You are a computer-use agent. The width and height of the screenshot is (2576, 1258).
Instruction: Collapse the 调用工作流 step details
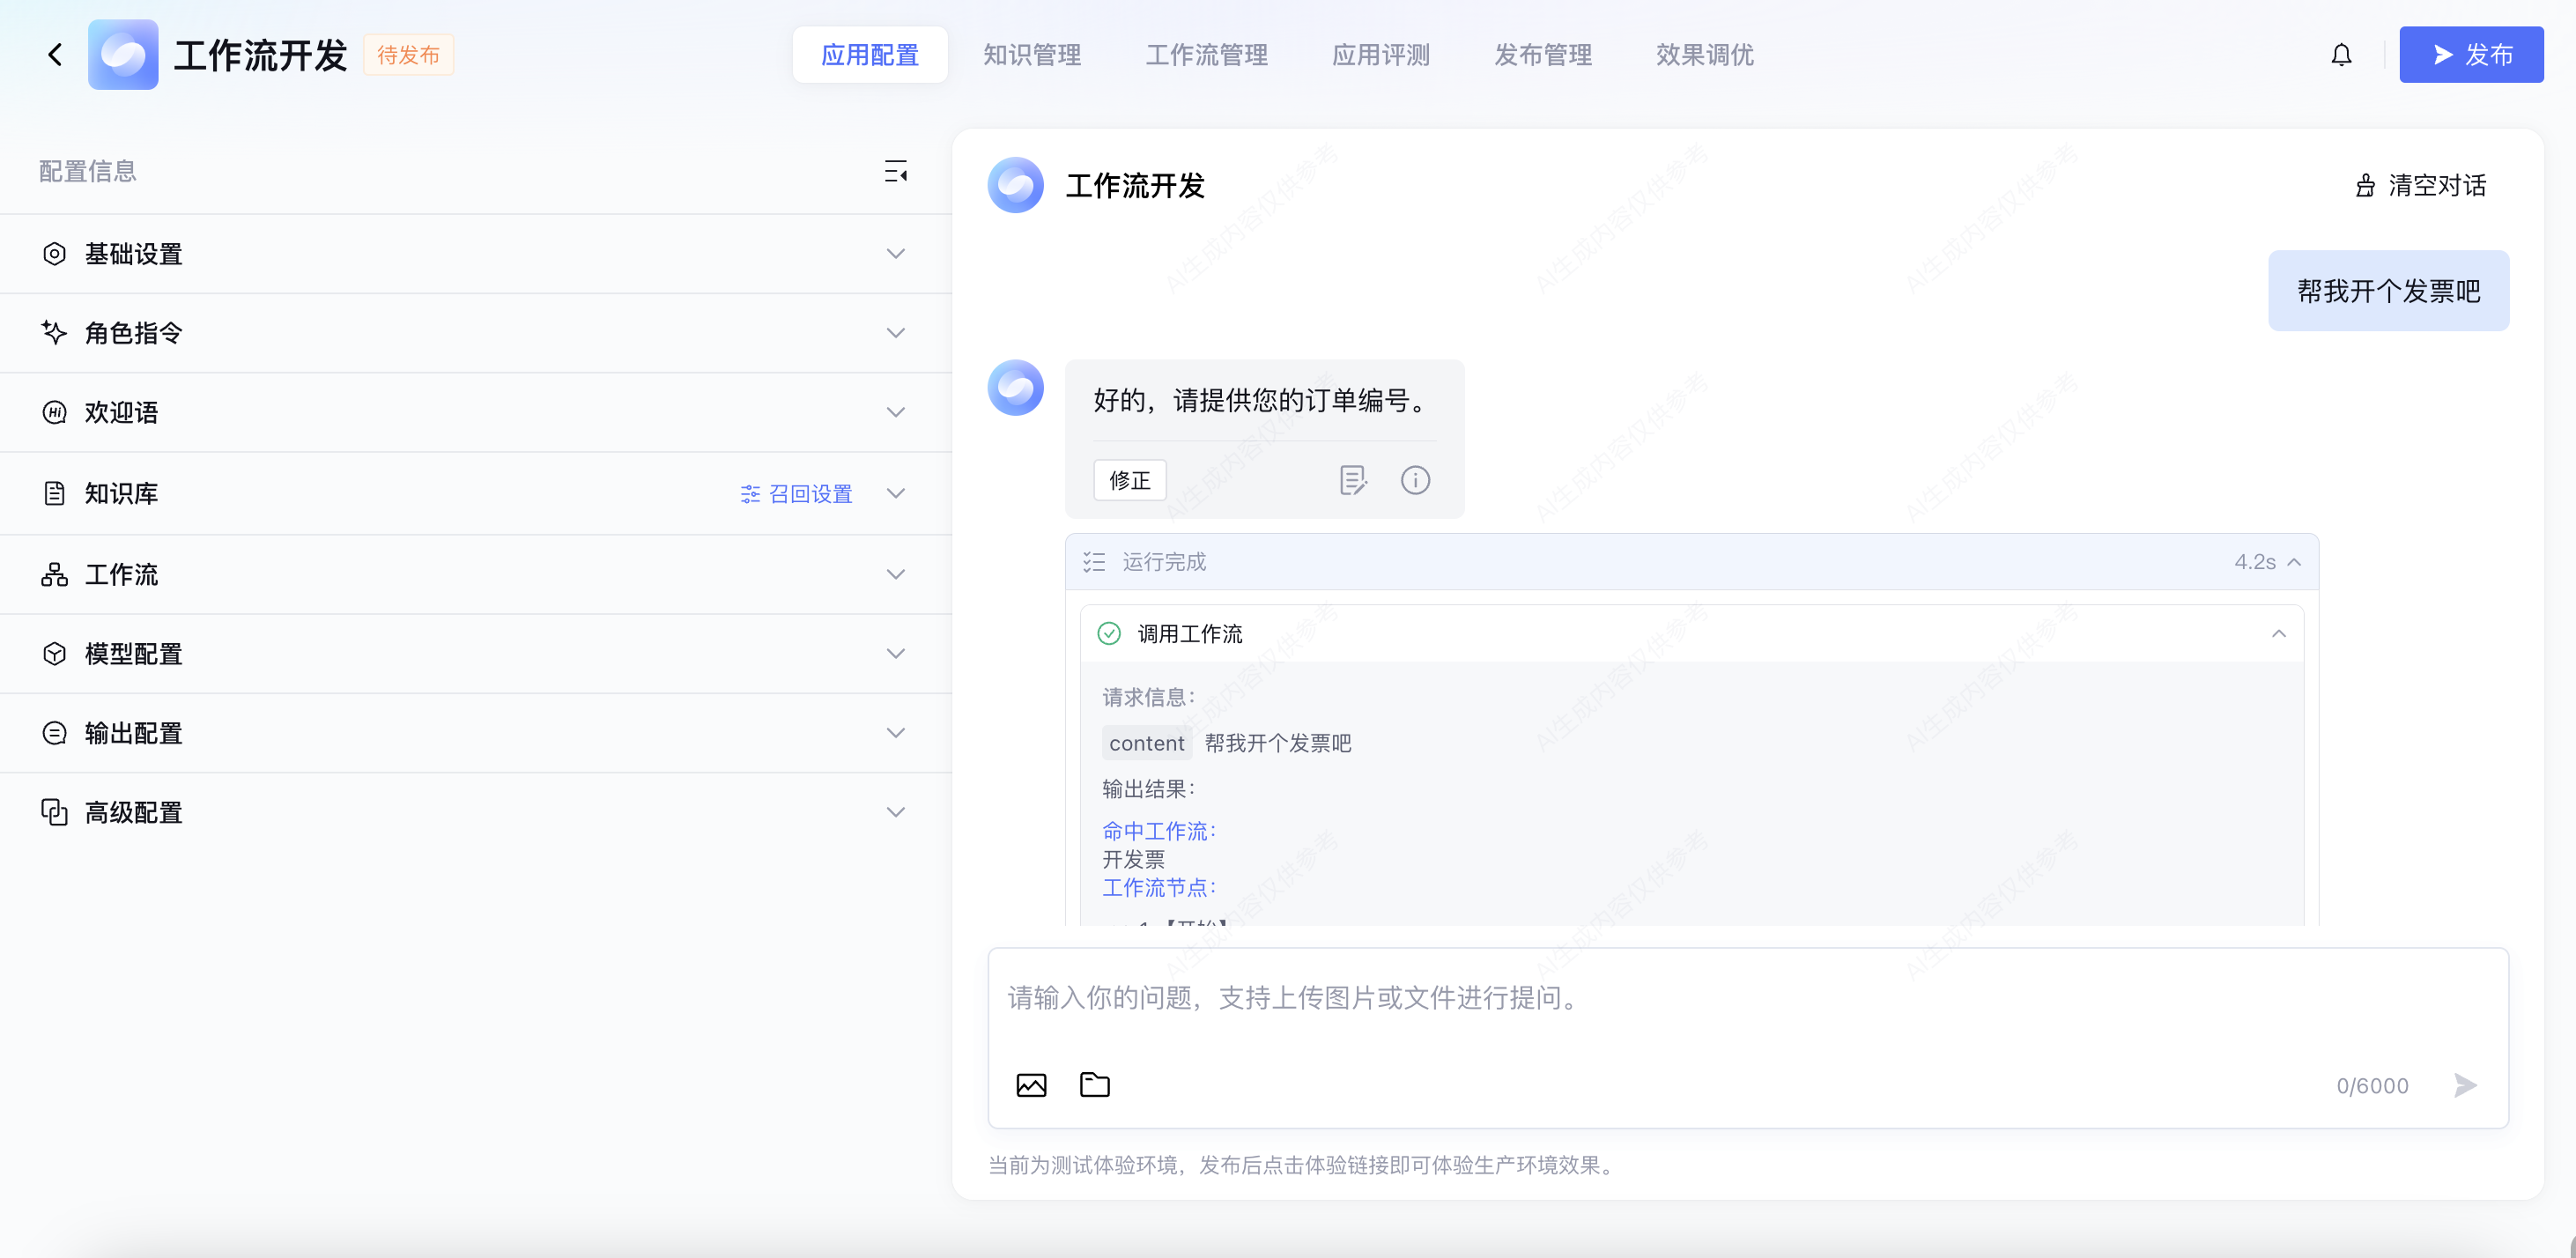[x=2278, y=634]
